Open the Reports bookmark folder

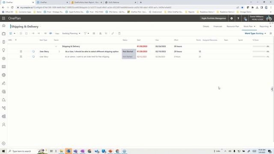[x=190, y=12]
